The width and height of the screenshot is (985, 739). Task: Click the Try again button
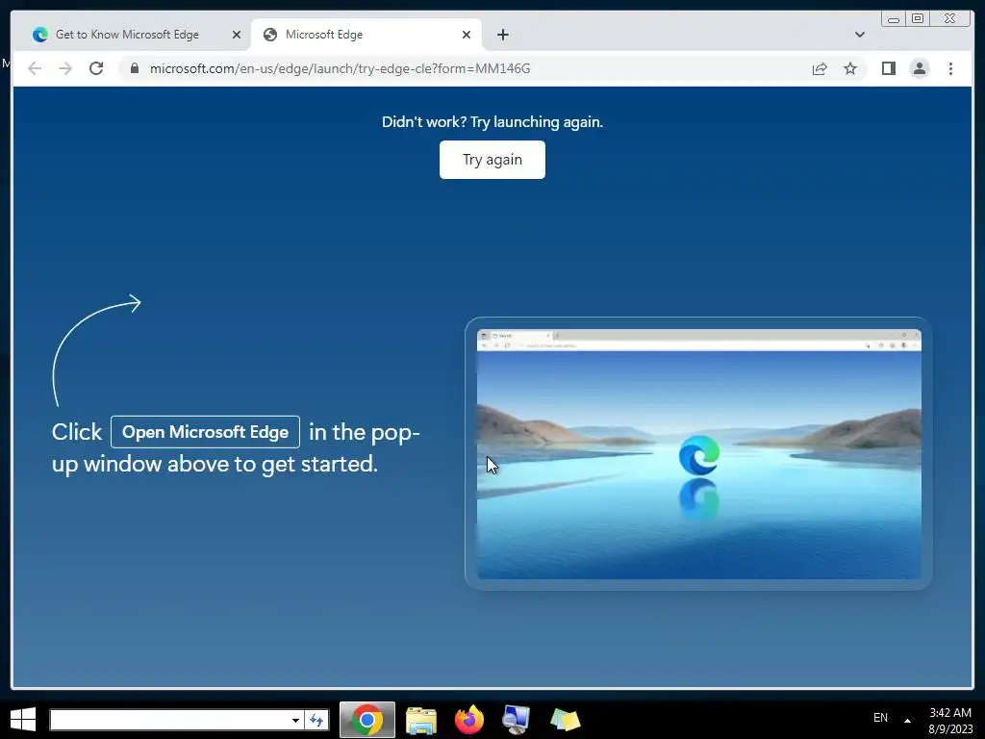tap(492, 160)
